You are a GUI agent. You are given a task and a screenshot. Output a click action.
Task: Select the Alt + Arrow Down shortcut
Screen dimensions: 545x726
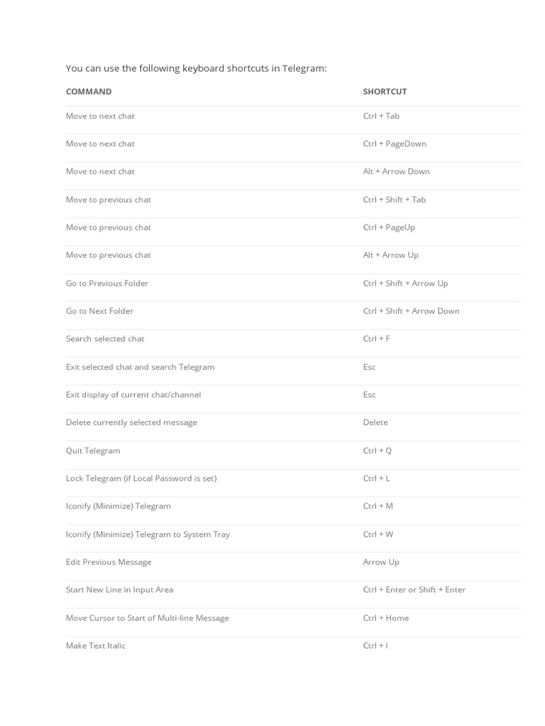[396, 171]
